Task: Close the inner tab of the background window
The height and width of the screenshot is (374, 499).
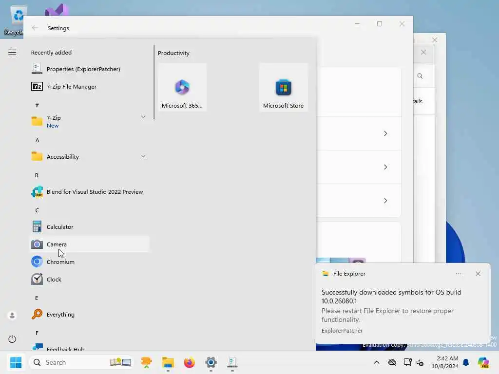Action: click(x=423, y=52)
